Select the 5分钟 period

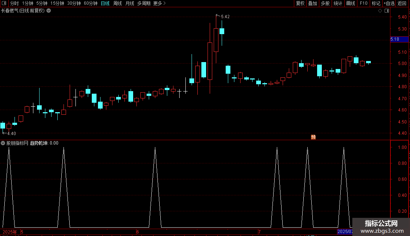(42, 3)
